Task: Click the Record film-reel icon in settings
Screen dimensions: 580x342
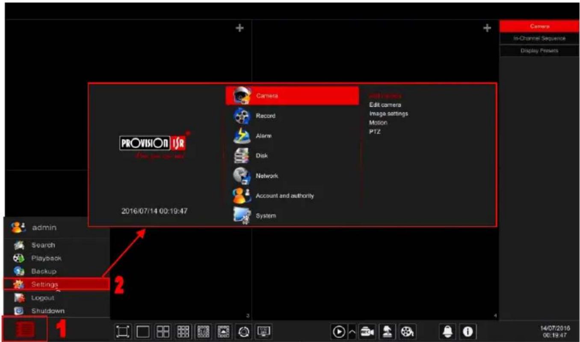Action: point(242,116)
